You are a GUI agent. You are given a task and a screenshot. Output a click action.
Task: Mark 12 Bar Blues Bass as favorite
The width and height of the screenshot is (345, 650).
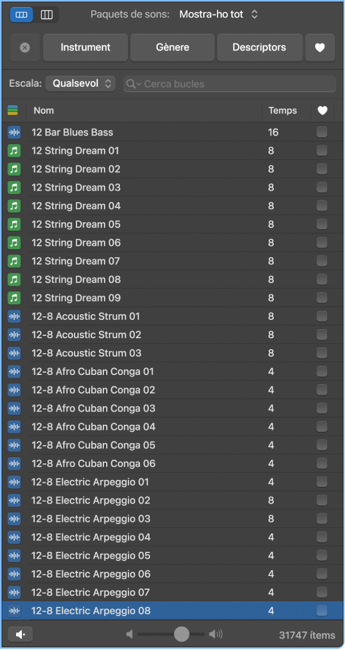point(322,132)
